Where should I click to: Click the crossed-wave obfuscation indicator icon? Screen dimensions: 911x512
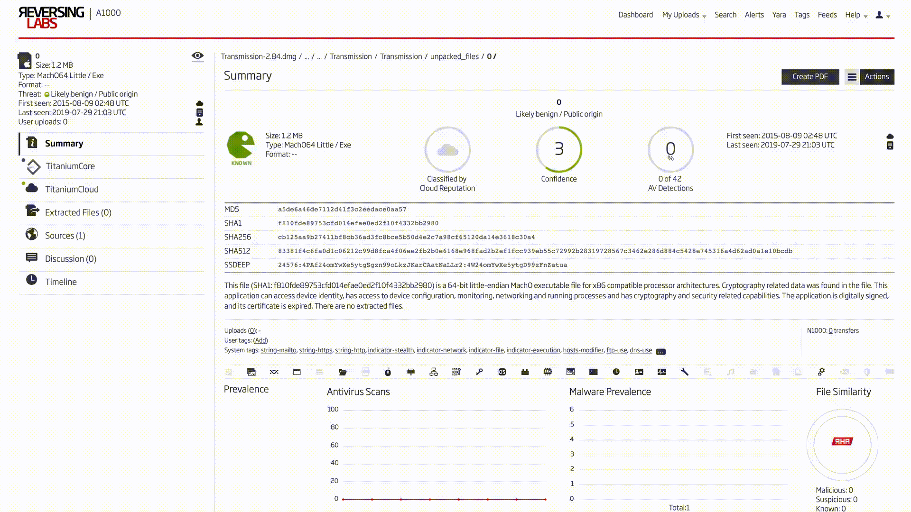click(274, 372)
